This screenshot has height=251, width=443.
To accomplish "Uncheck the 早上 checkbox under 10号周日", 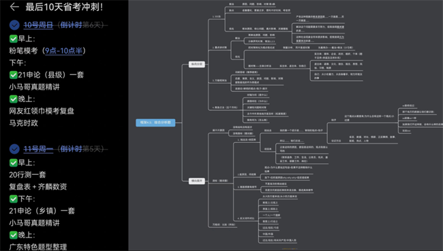I will point(13,39).
